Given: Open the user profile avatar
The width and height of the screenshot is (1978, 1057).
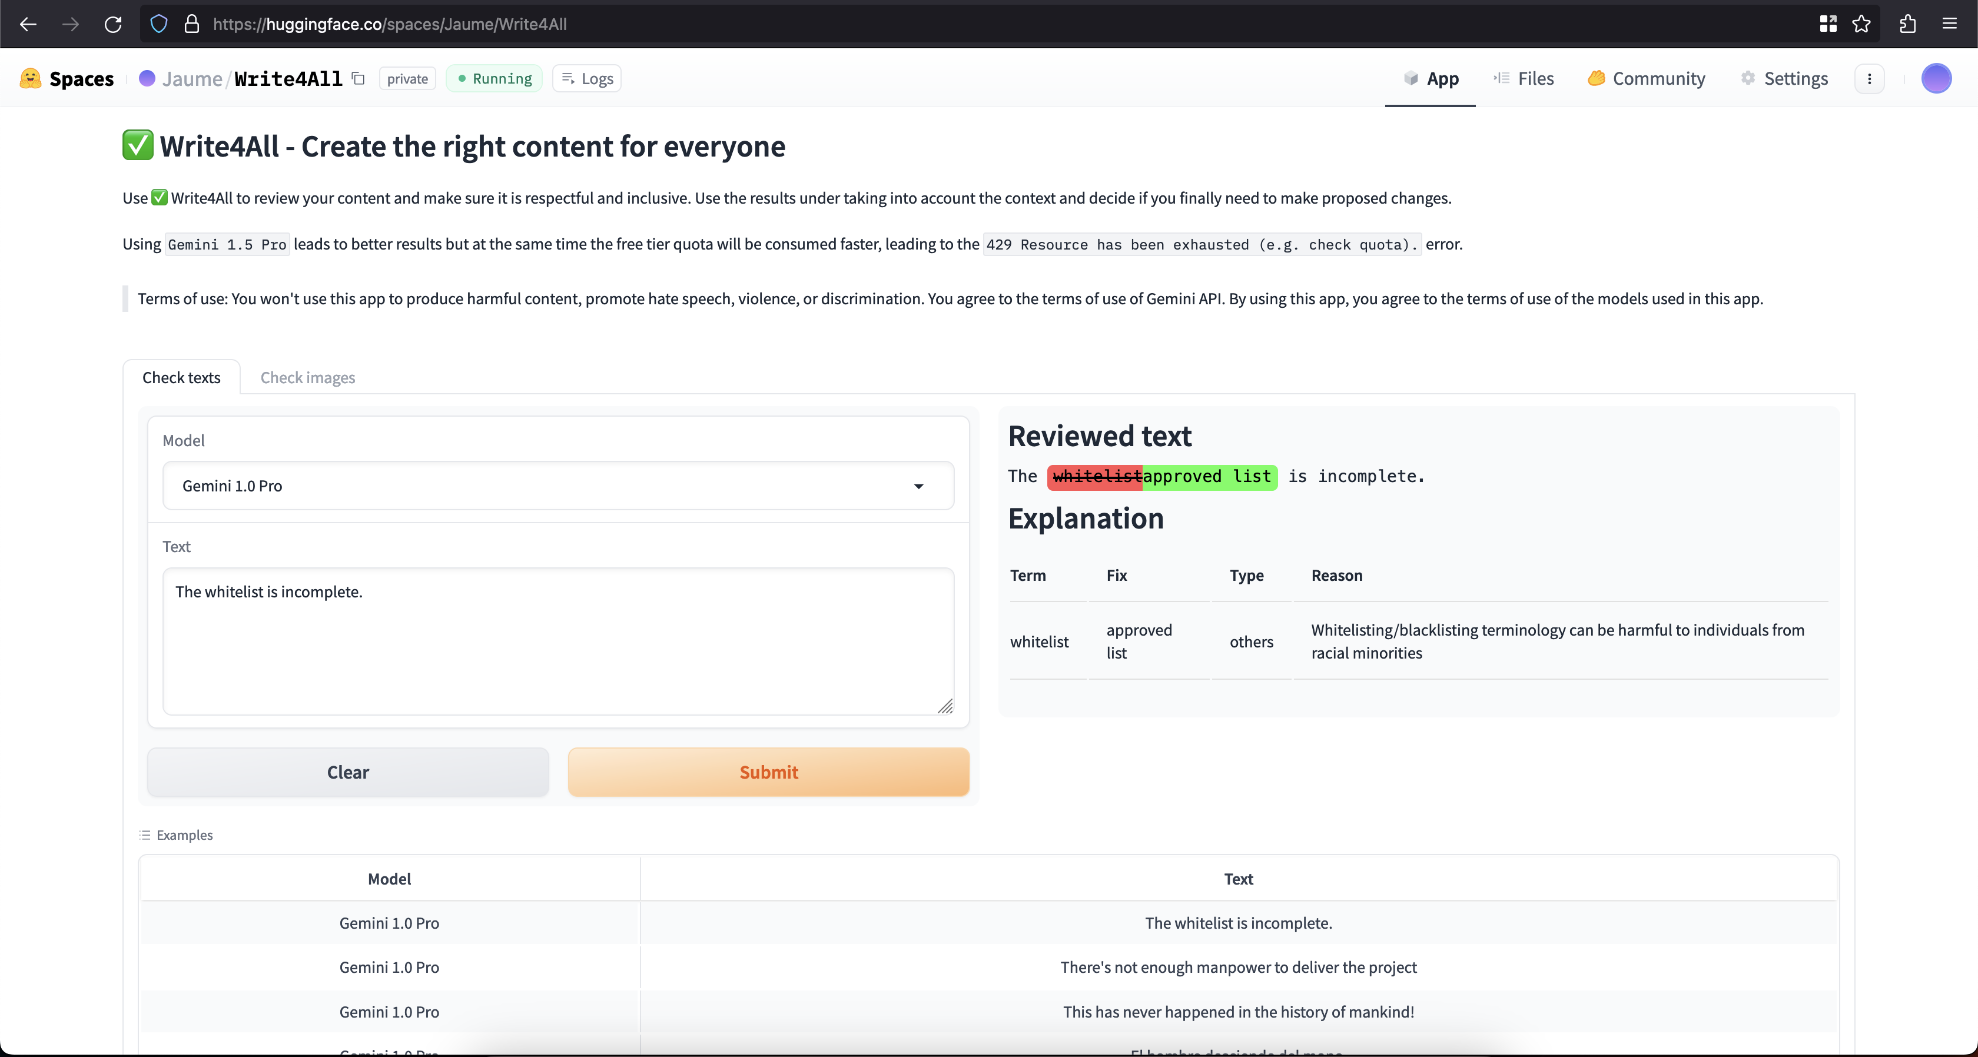Looking at the screenshot, I should pyautogui.click(x=1936, y=78).
